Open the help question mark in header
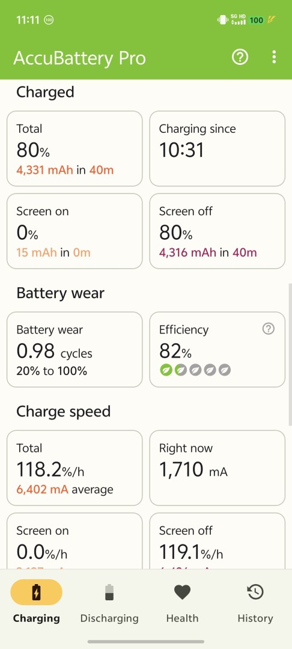The width and height of the screenshot is (292, 649). pos(240,57)
